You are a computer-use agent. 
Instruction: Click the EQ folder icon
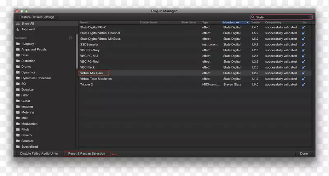[18, 84]
